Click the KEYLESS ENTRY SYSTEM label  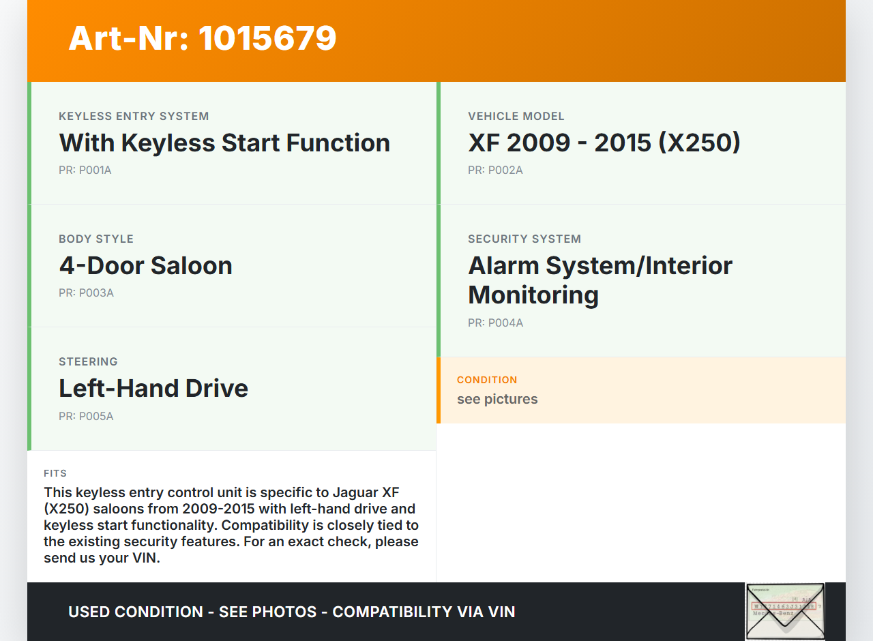coord(134,117)
